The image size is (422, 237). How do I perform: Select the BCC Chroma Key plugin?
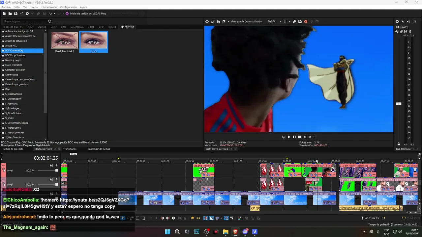[x=22, y=51]
